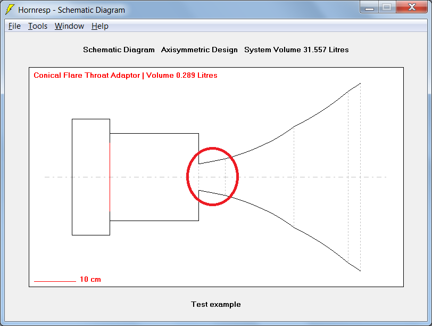Open the Help menu
The width and height of the screenshot is (432, 326).
[99, 26]
